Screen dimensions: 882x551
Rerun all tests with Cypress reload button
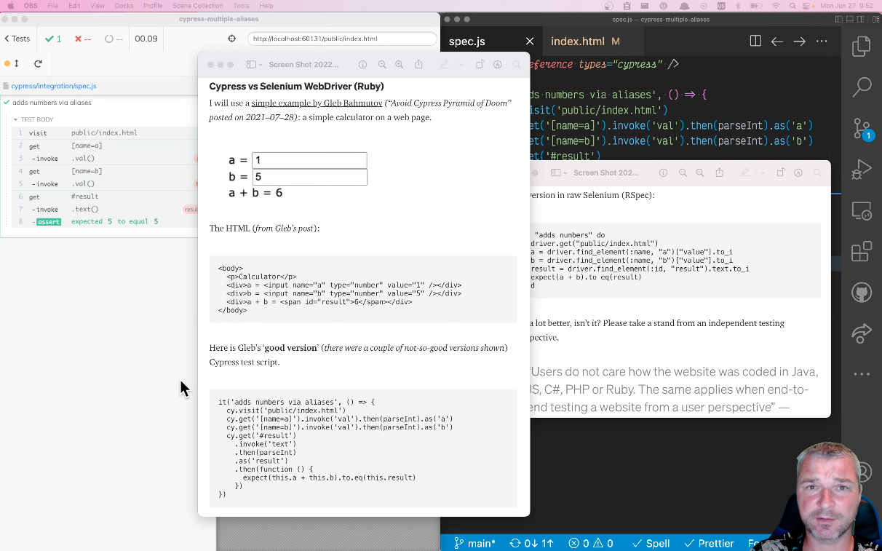(38, 63)
